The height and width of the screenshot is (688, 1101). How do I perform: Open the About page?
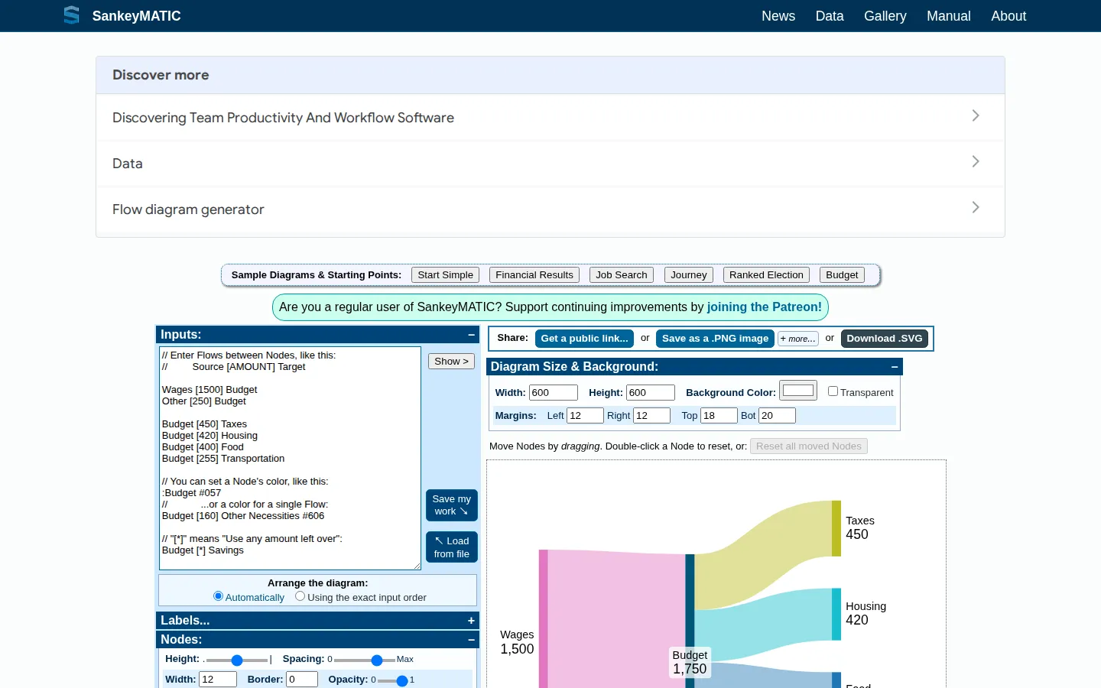coord(1008,16)
